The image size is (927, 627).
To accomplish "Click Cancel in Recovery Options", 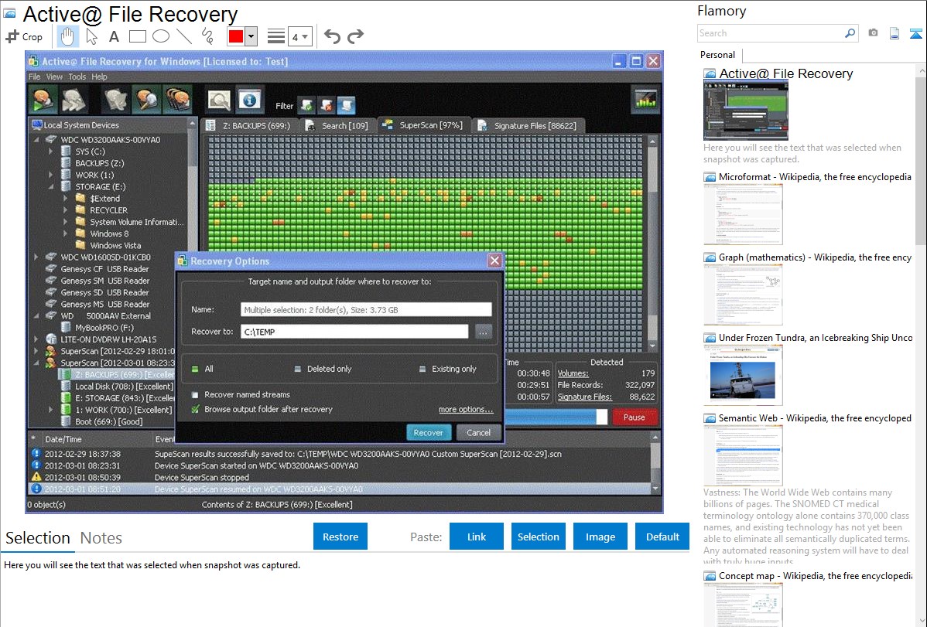I will click(478, 433).
